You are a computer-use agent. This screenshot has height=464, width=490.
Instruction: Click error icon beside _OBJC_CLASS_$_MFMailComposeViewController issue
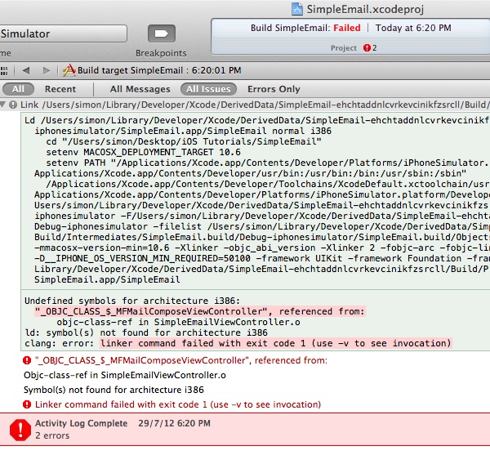point(28,360)
